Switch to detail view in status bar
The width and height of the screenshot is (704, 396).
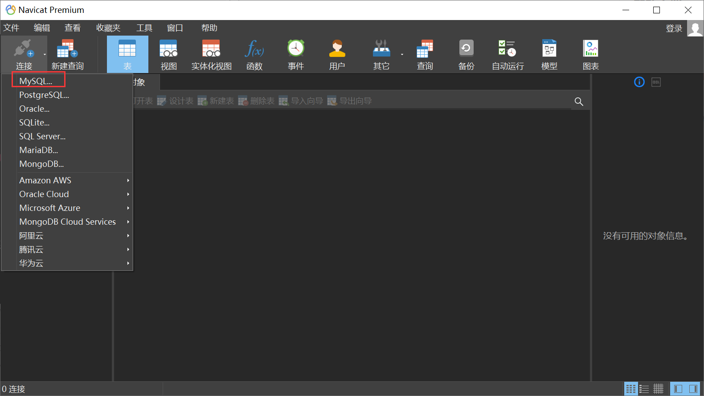click(x=658, y=389)
